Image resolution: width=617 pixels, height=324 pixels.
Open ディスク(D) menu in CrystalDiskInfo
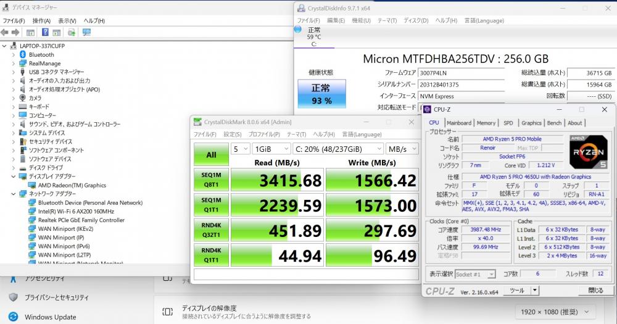coord(416,20)
